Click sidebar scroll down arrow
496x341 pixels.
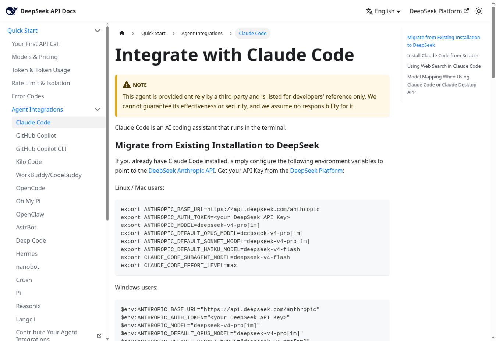107,338
